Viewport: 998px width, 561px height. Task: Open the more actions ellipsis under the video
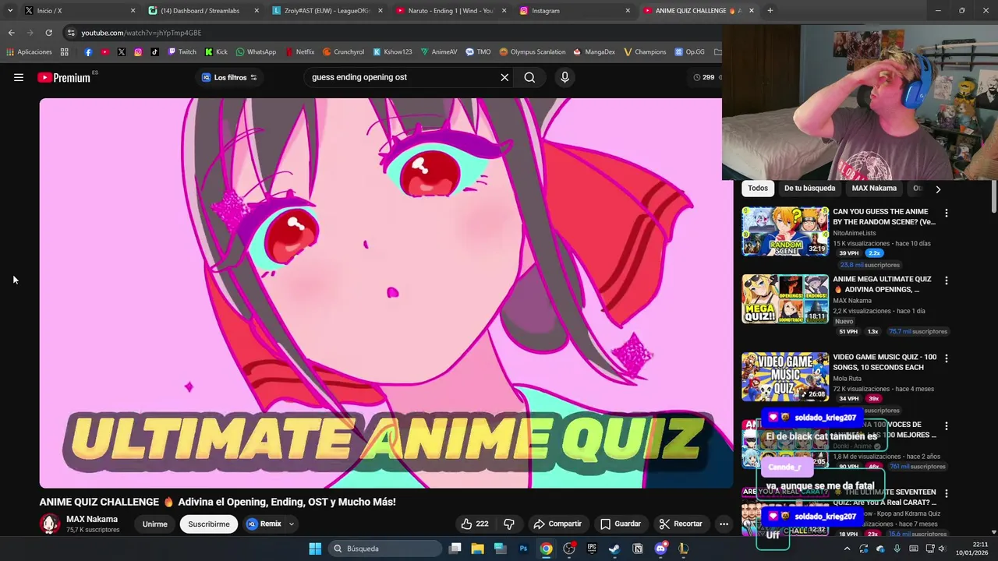(x=724, y=524)
